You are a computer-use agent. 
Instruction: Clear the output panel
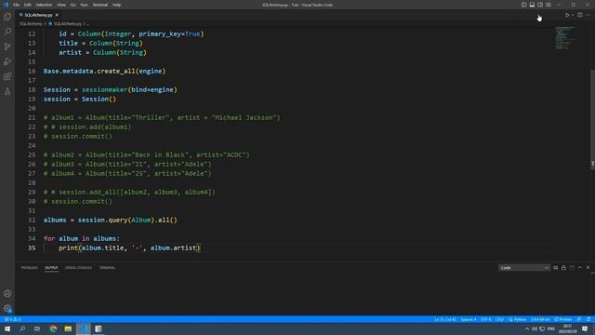(x=556, y=268)
